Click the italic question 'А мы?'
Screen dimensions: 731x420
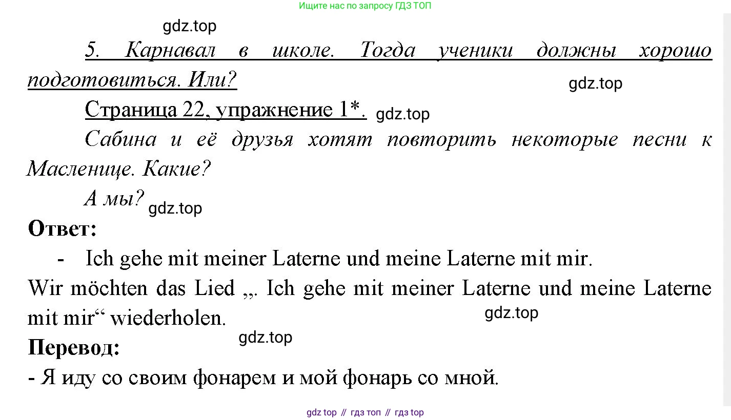click(114, 199)
